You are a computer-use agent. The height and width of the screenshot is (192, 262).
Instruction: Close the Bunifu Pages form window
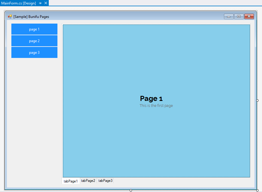(249, 16)
